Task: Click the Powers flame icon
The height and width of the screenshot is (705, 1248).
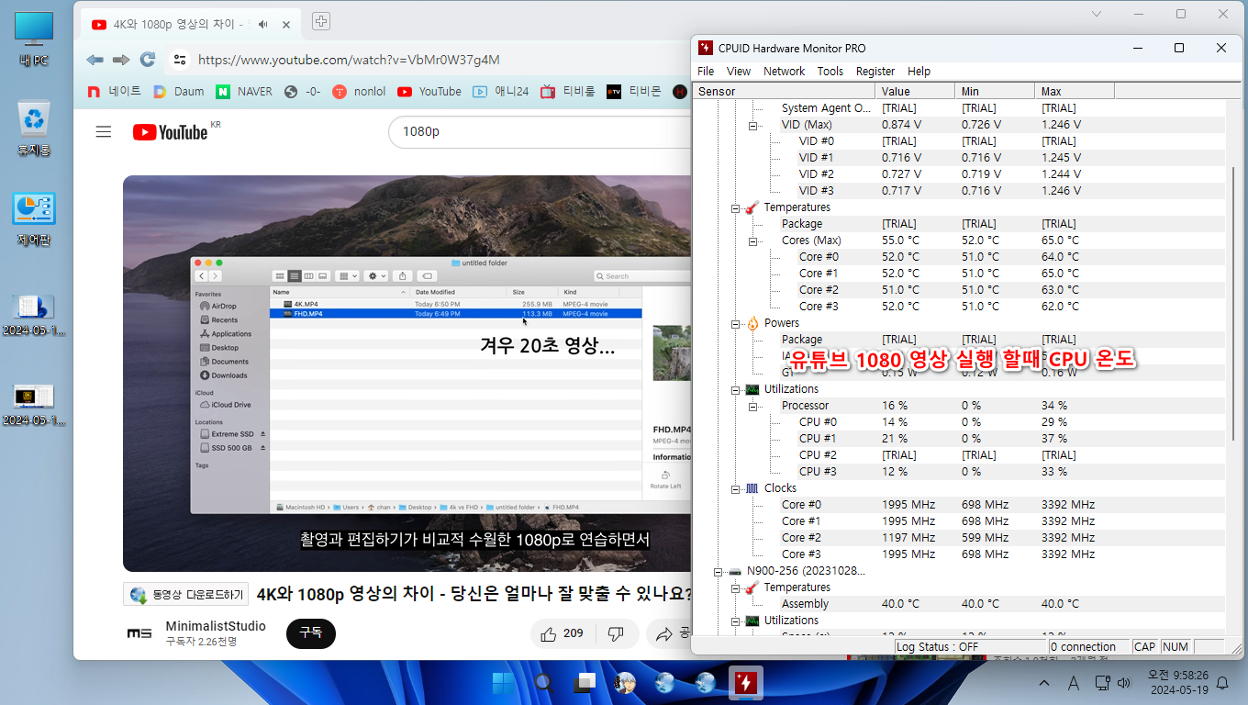Action: coord(752,323)
